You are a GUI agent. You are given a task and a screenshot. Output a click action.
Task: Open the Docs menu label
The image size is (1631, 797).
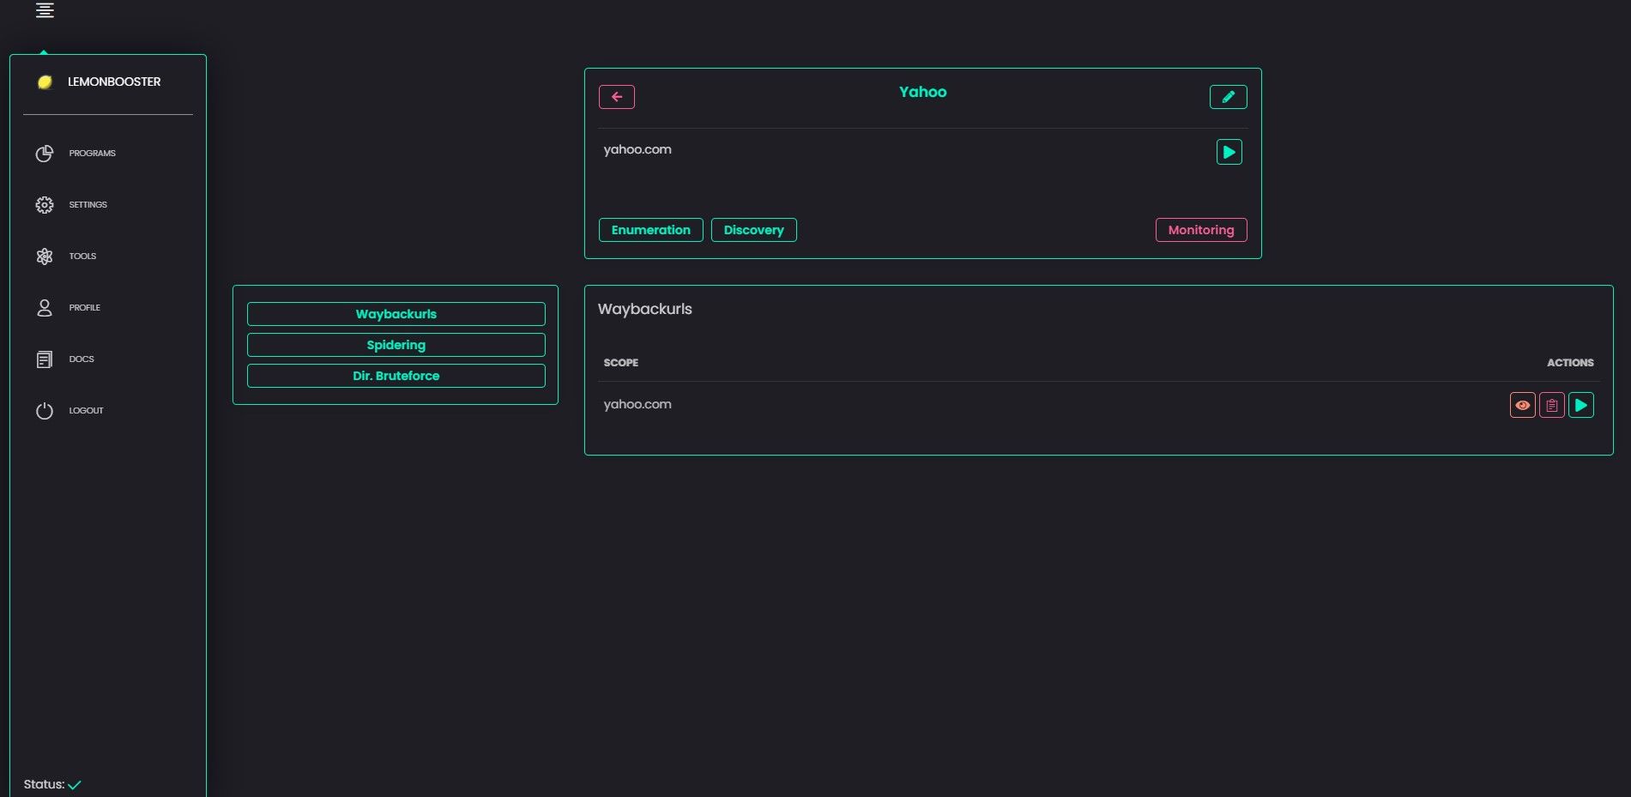(82, 359)
